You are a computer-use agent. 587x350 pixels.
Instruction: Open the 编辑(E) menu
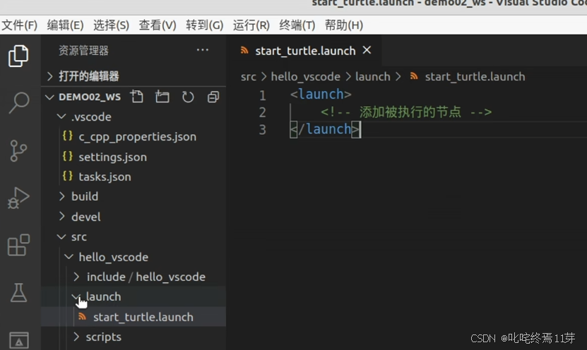[x=65, y=25]
